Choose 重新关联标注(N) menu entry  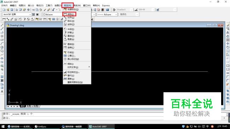(77, 82)
